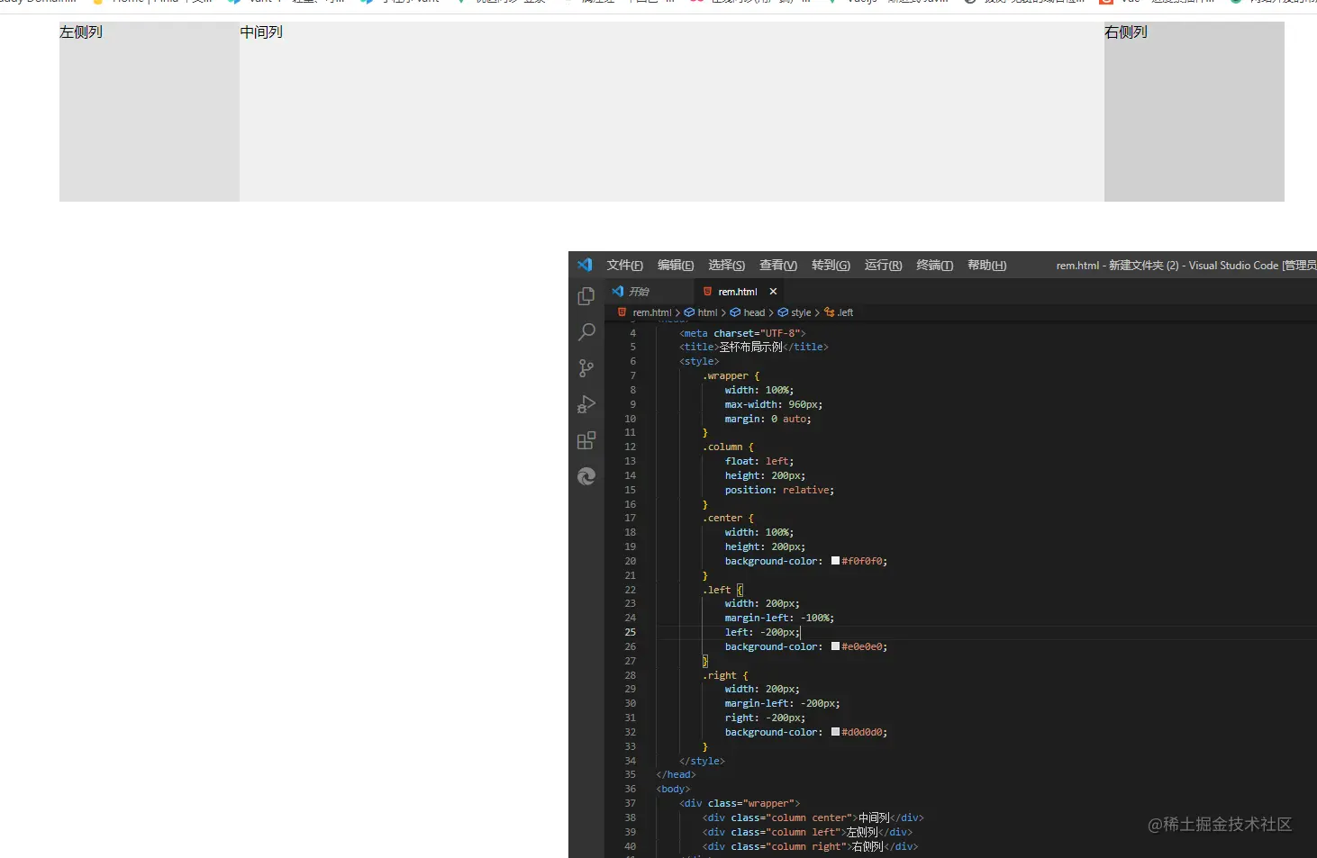Click the 左侧列 text on the webpage
This screenshot has height=858, width=1317.
point(81,32)
